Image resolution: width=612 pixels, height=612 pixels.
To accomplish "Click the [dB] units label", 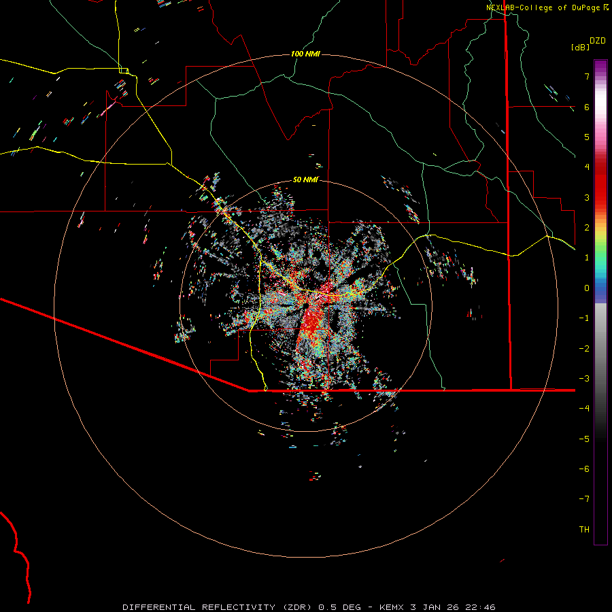I will pyautogui.click(x=580, y=47).
